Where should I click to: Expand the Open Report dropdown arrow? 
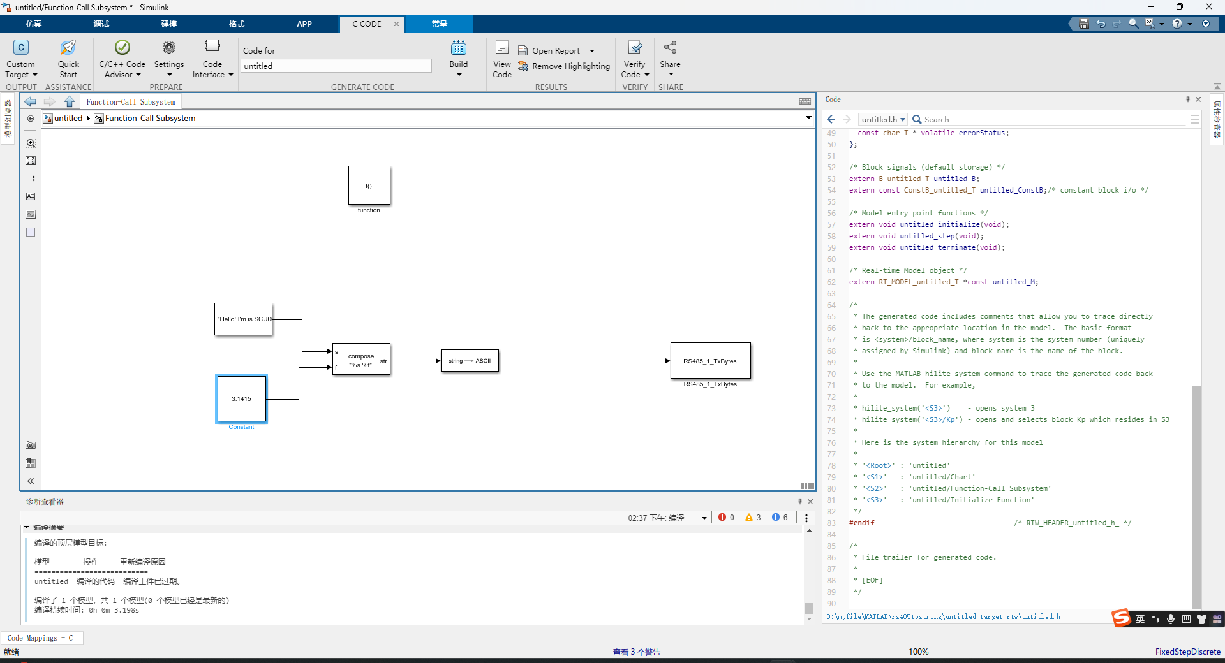[591, 51]
